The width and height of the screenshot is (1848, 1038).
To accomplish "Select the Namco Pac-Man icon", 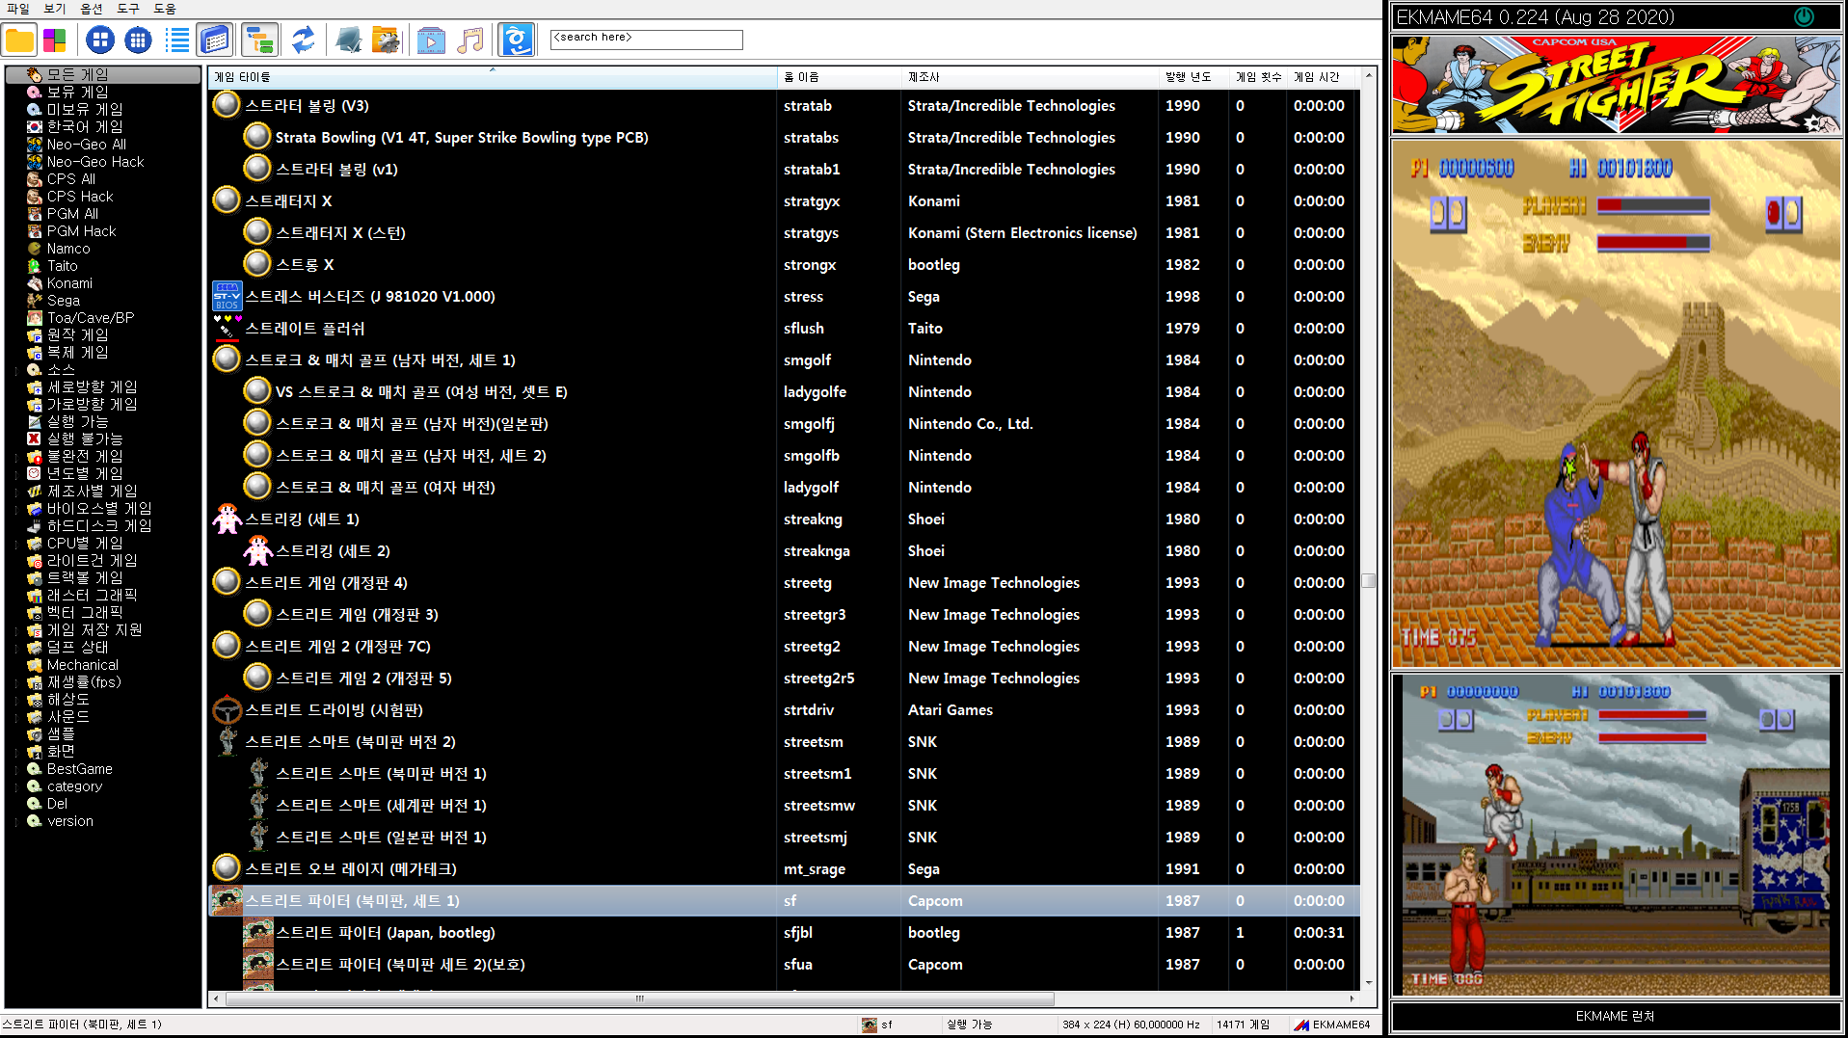I will click(35, 248).
